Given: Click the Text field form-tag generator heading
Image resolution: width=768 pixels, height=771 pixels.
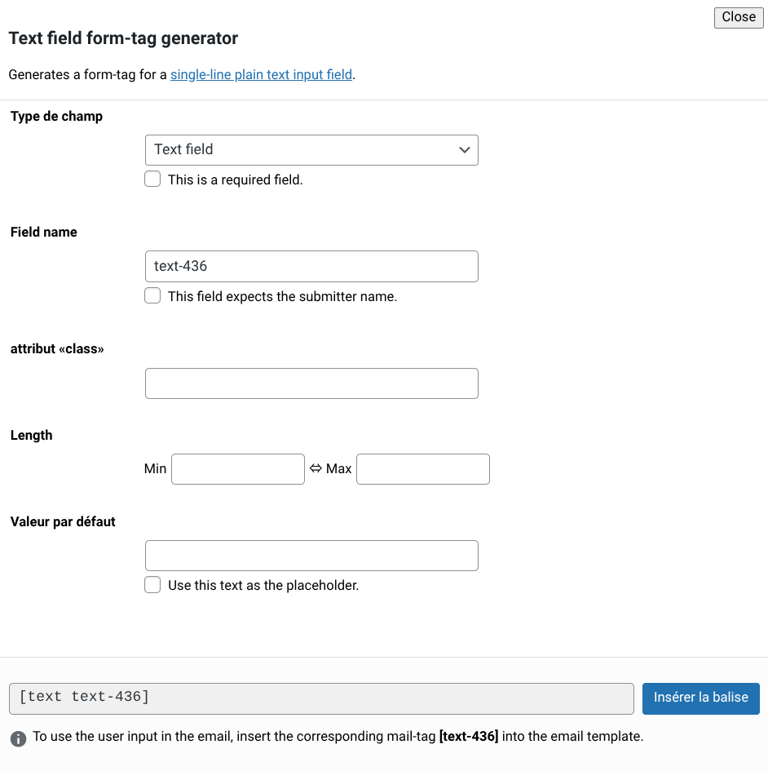Looking at the screenshot, I should [123, 38].
